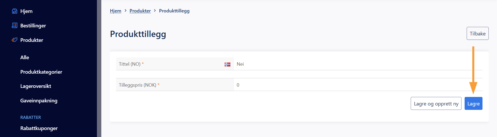
Task: Click the Bestillinger orders icon
Action: [x=15, y=25]
